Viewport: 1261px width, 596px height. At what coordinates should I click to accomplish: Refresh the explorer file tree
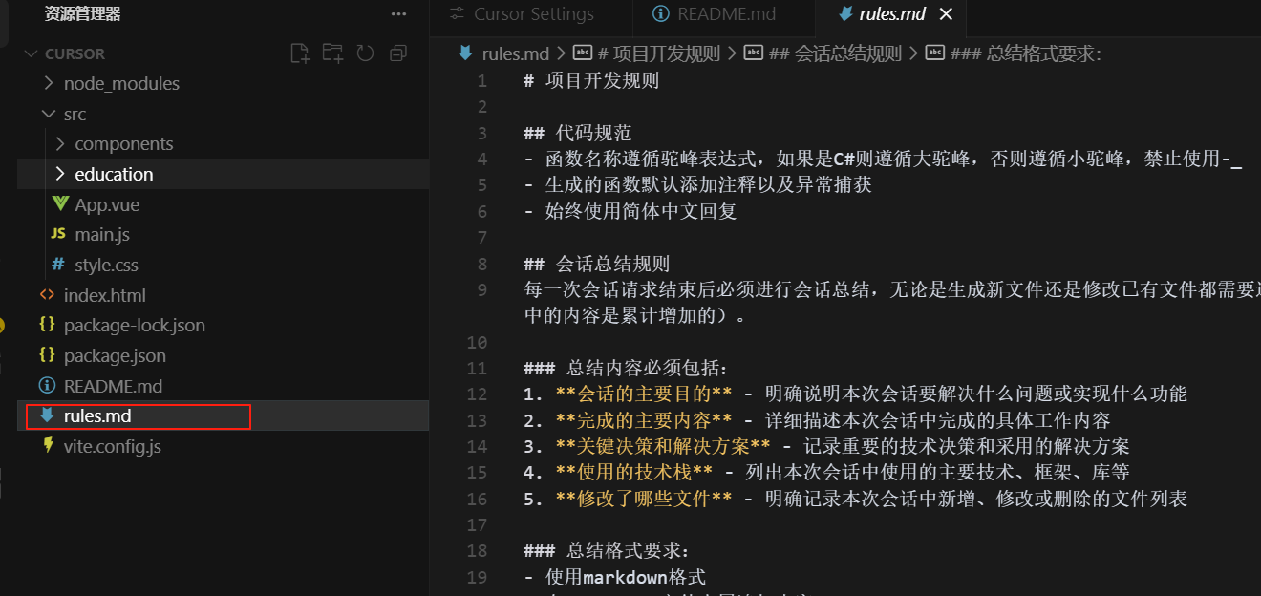click(365, 53)
